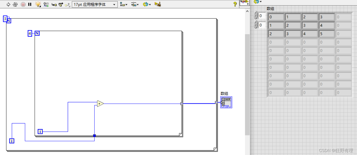Screen dimensions: 357x155
Task: Click the Step Into button
Action: [x=54, y=4]
